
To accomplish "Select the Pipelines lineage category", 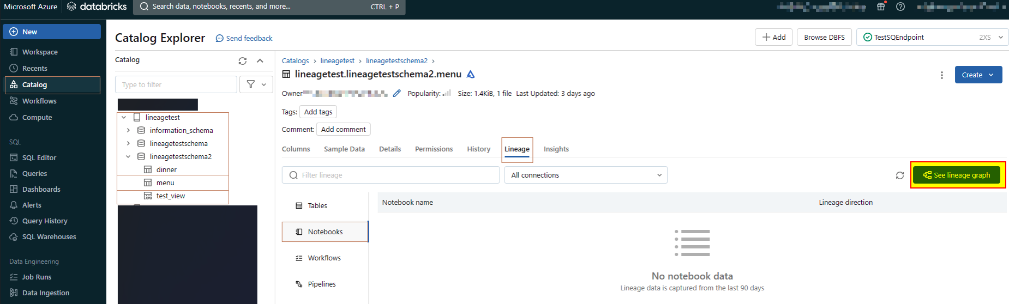I will [325, 284].
